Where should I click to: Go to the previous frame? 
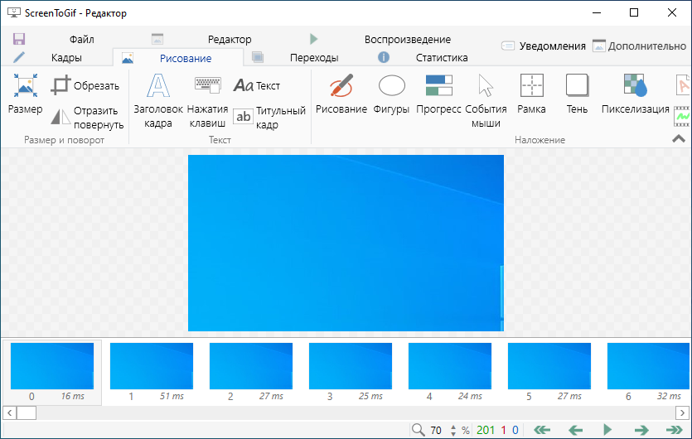tap(575, 430)
